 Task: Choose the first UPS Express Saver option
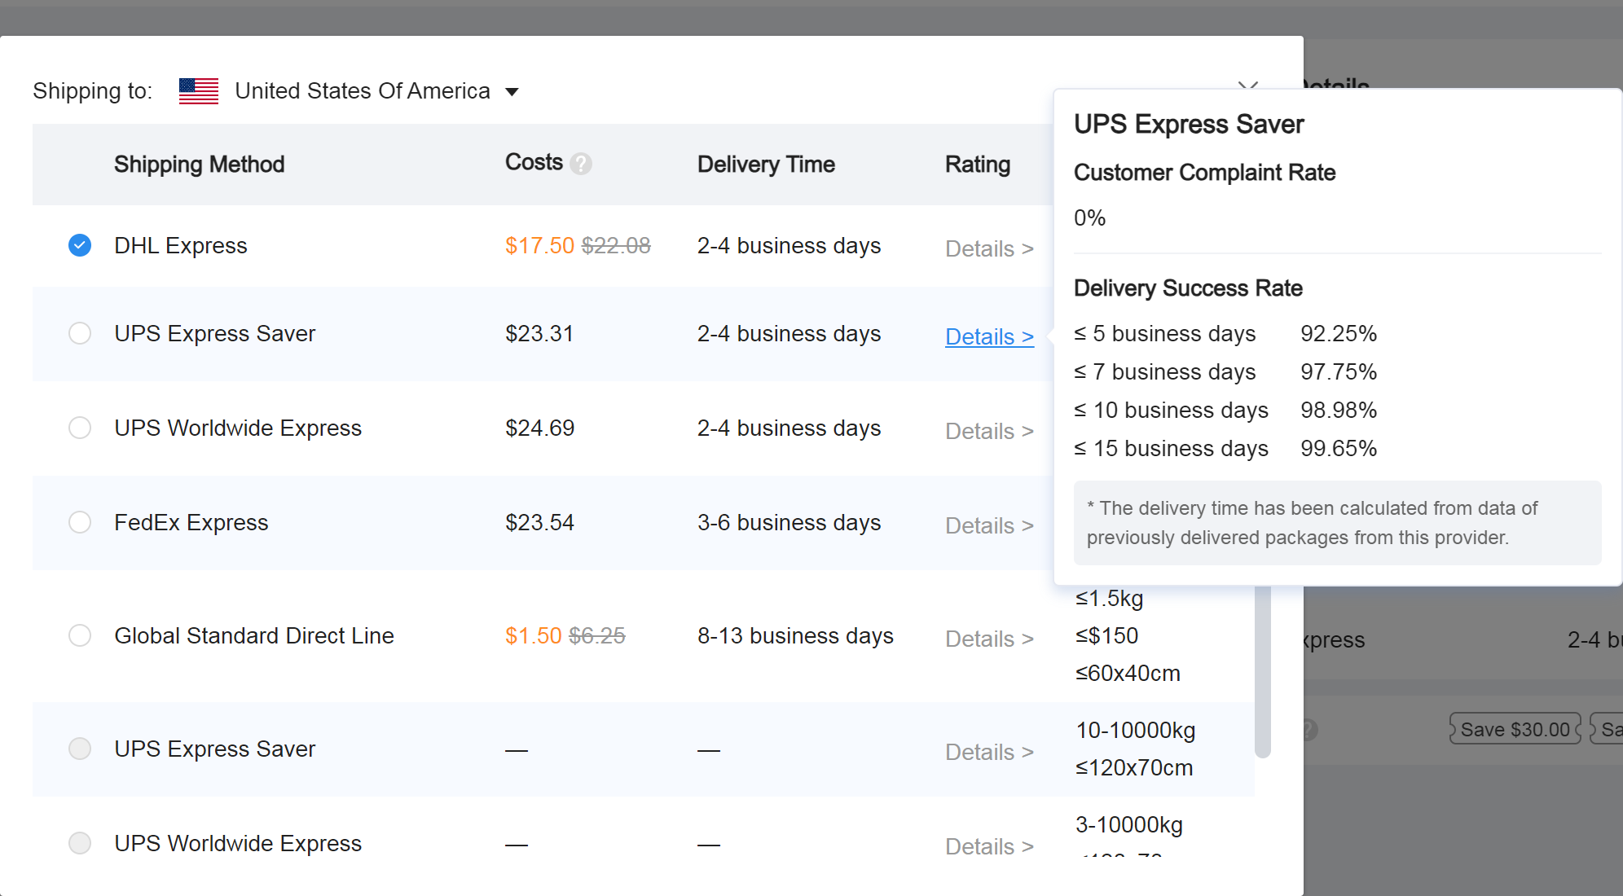tap(80, 333)
